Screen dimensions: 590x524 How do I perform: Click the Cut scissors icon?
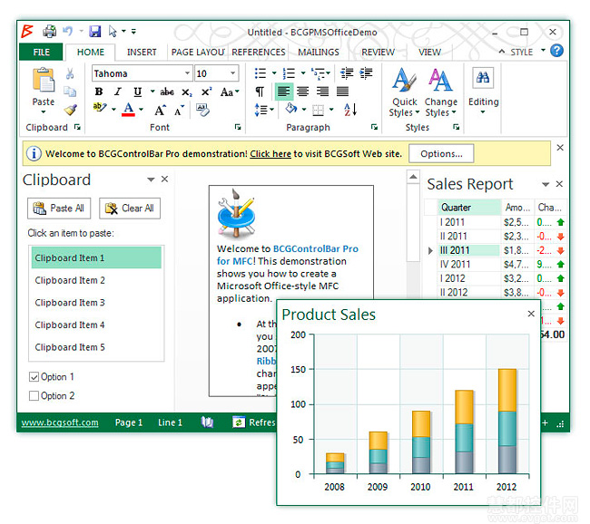pos(70,73)
